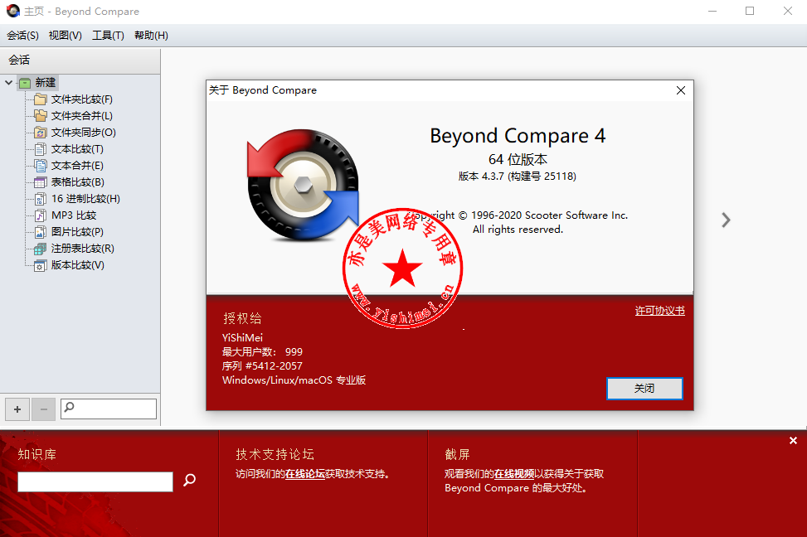Select 文件夹合并(L) session type
807x537 pixels.
pos(82,116)
